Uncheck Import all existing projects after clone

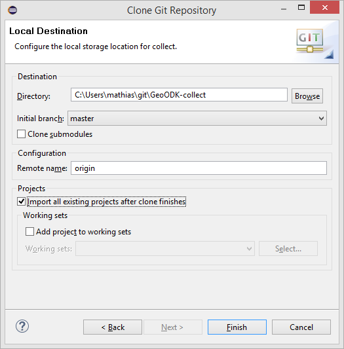tap(21, 202)
